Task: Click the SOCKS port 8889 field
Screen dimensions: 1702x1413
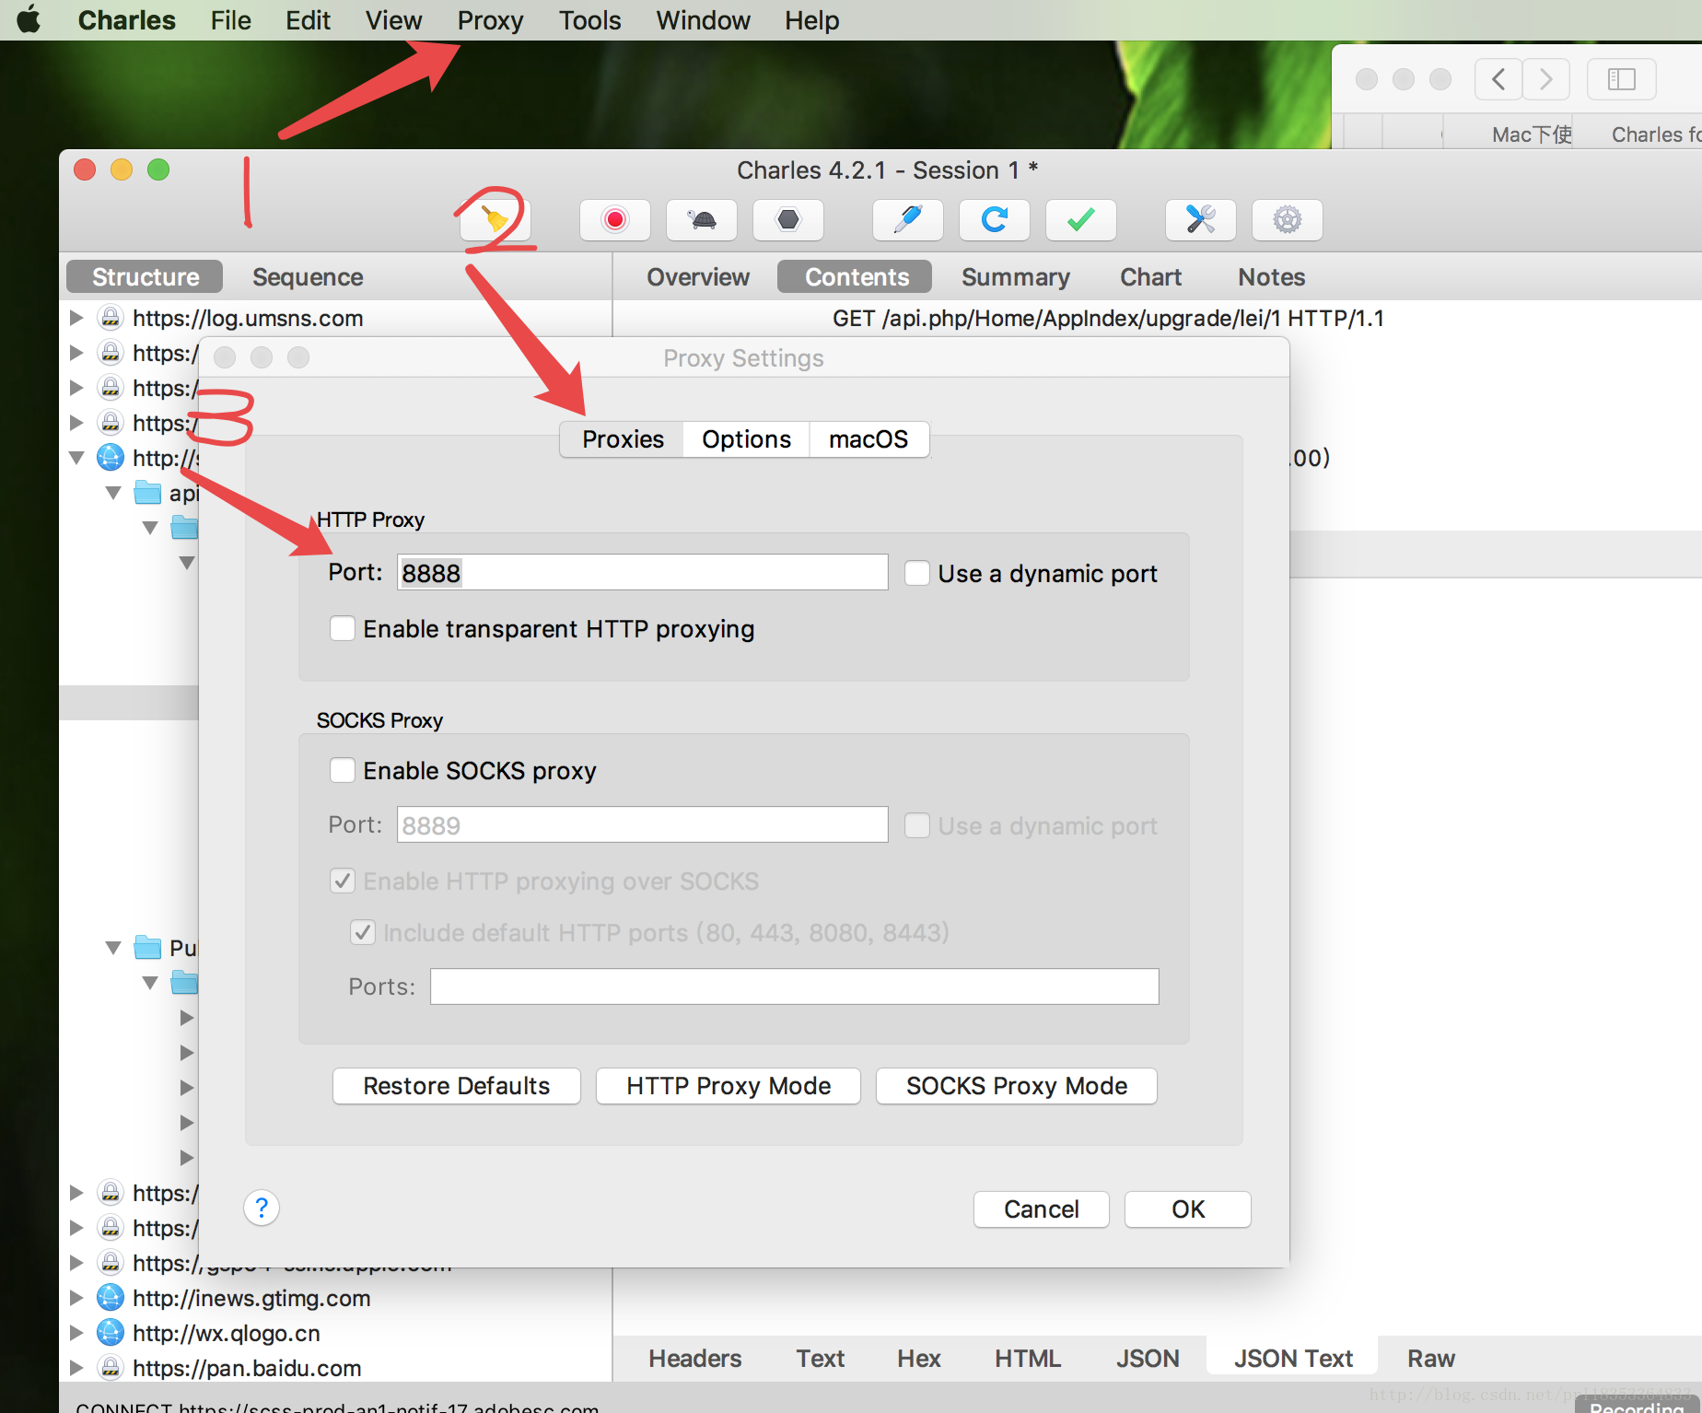Action: tap(643, 825)
